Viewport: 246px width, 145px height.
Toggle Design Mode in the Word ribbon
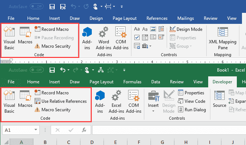pyautogui.click(x=186, y=29)
